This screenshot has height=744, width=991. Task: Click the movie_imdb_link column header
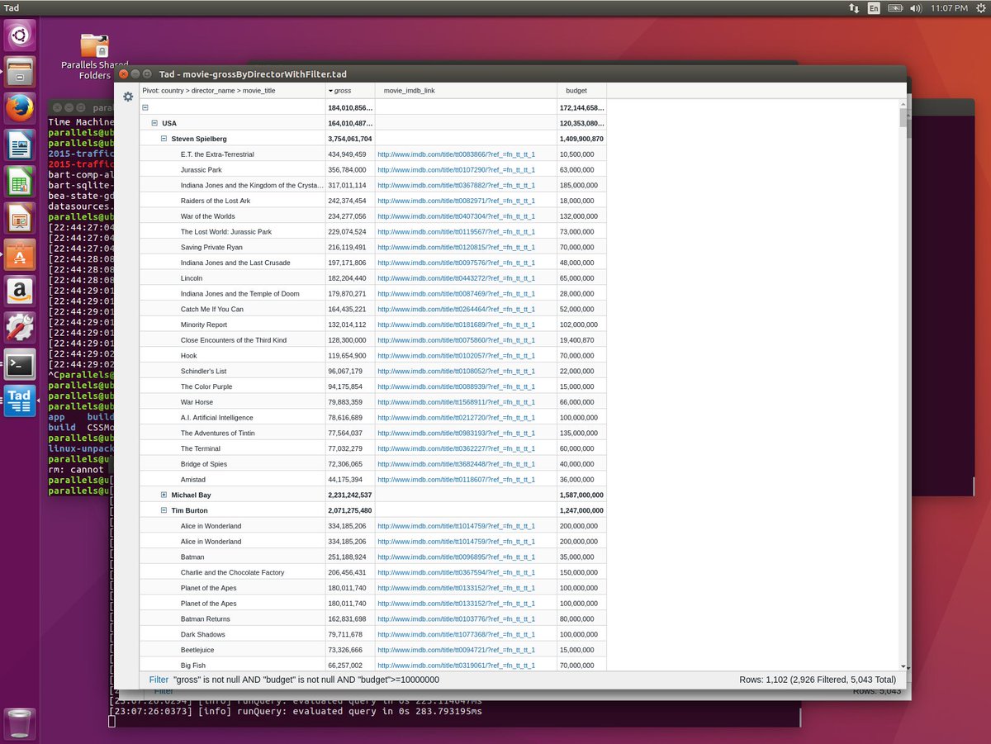click(466, 90)
